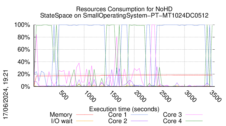Image resolution: width=226 pixels, height=126 pixels.
Task: Click the 'I/O wait' legend label
Action: coord(62,121)
